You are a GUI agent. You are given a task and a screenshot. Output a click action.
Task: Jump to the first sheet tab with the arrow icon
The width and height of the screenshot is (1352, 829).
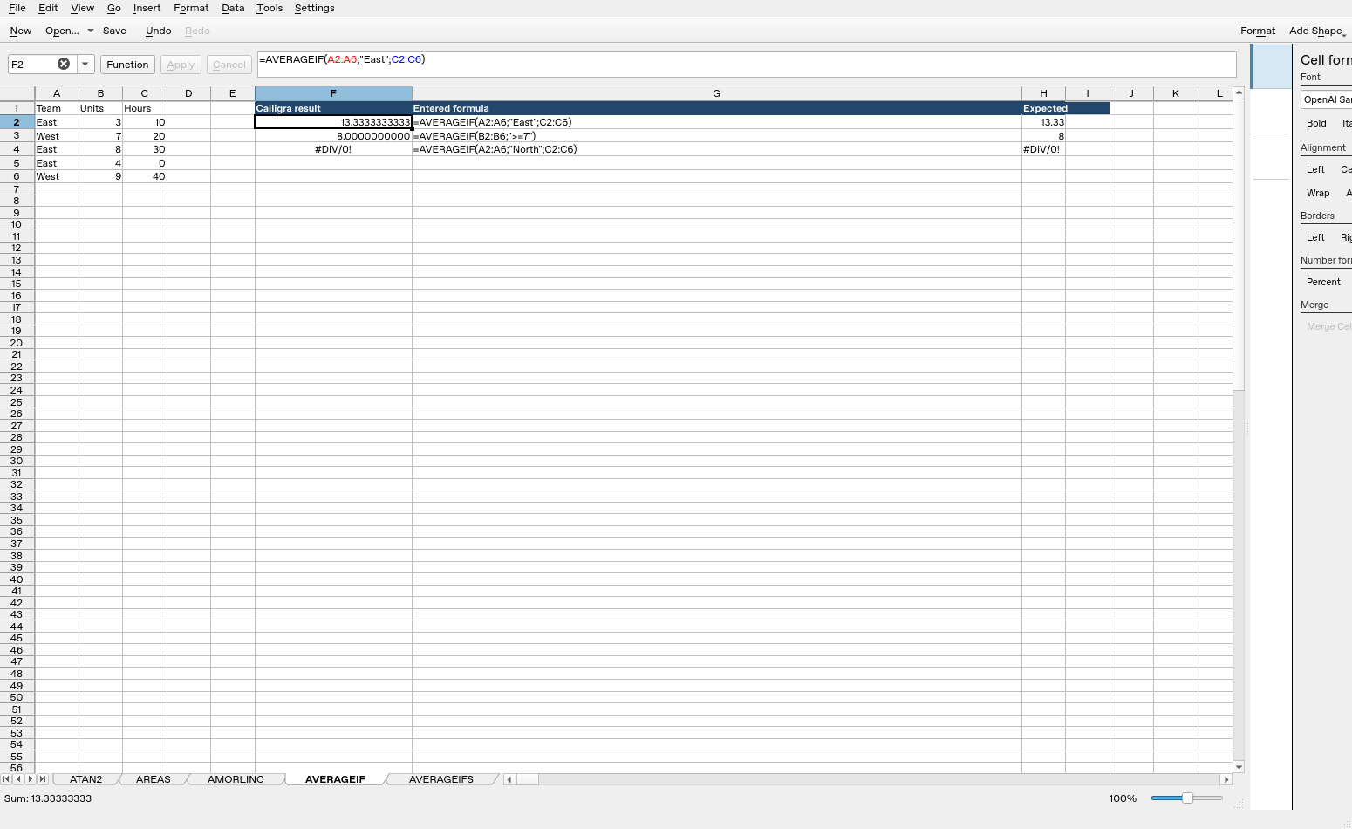(x=6, y=779)
